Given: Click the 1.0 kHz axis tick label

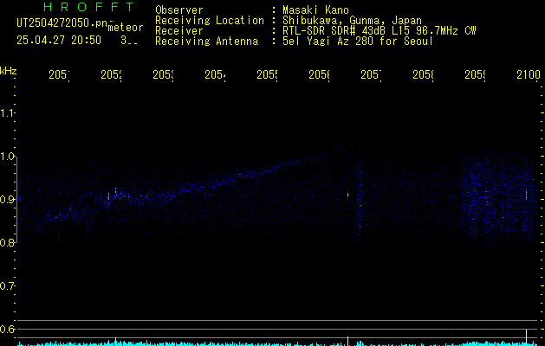Looking at the screenshot, I should click(7, 157).
